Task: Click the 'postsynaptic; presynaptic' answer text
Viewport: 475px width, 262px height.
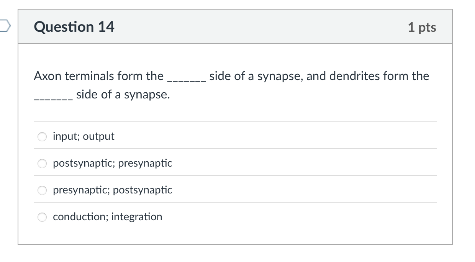Action: 112,163
